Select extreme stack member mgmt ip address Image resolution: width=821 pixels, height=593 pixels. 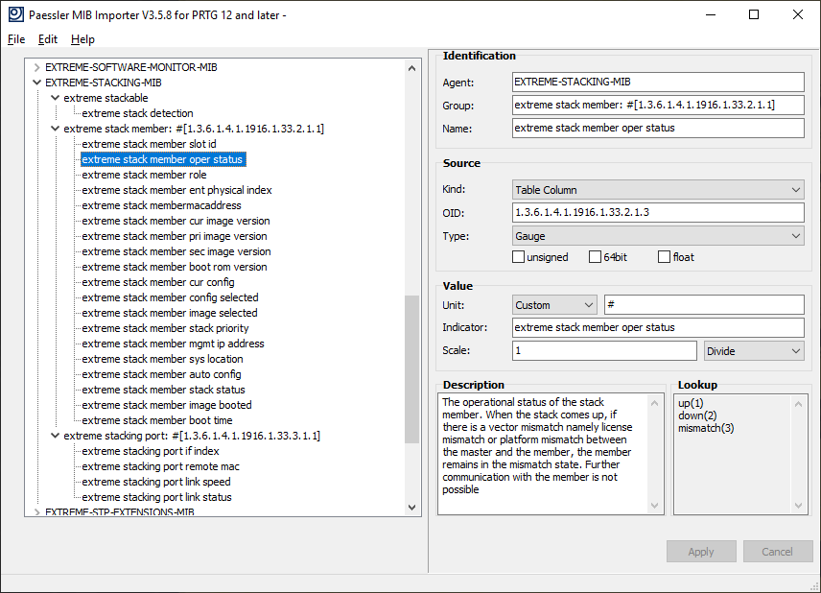pyautogui.click(x=173, y=344)
